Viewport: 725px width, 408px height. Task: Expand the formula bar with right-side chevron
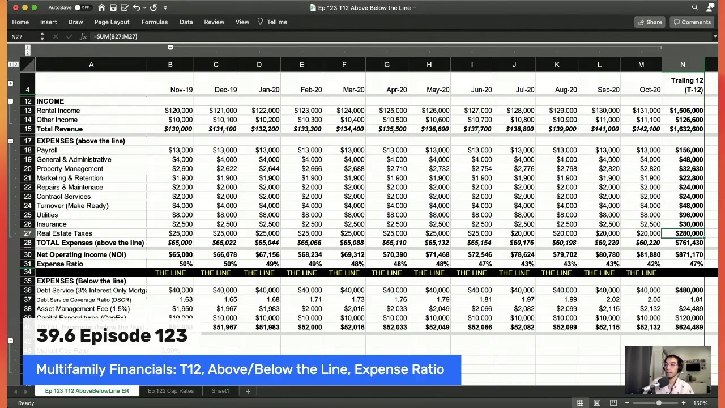(x=715, y=36)
